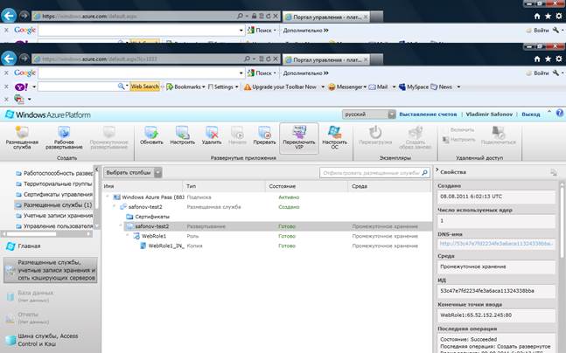
Task: Create Рабочее развертывание from toolbar
Action: tap(64, 137)
